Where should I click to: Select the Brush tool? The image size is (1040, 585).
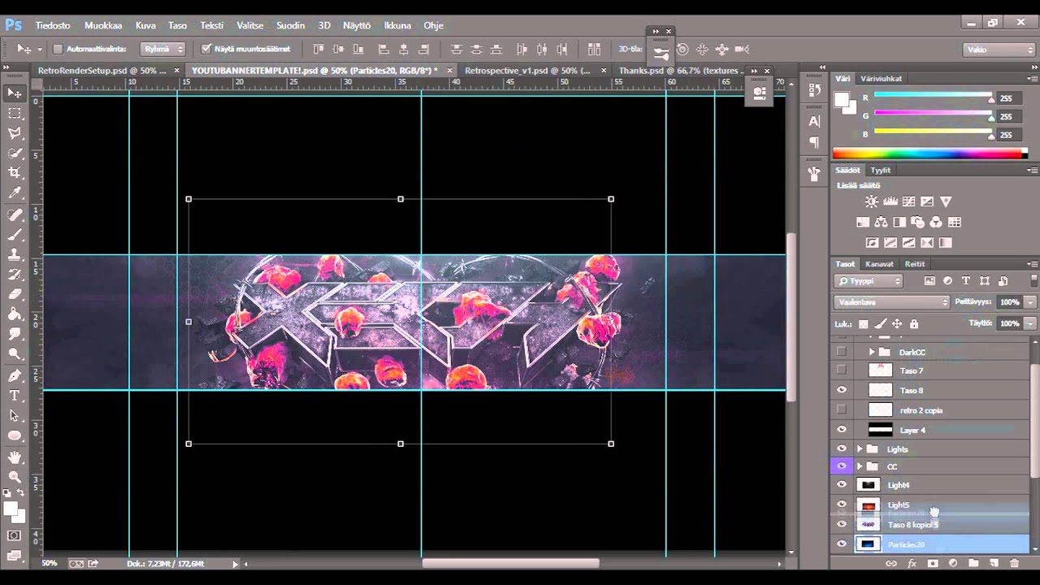click(x=15, y=235)
